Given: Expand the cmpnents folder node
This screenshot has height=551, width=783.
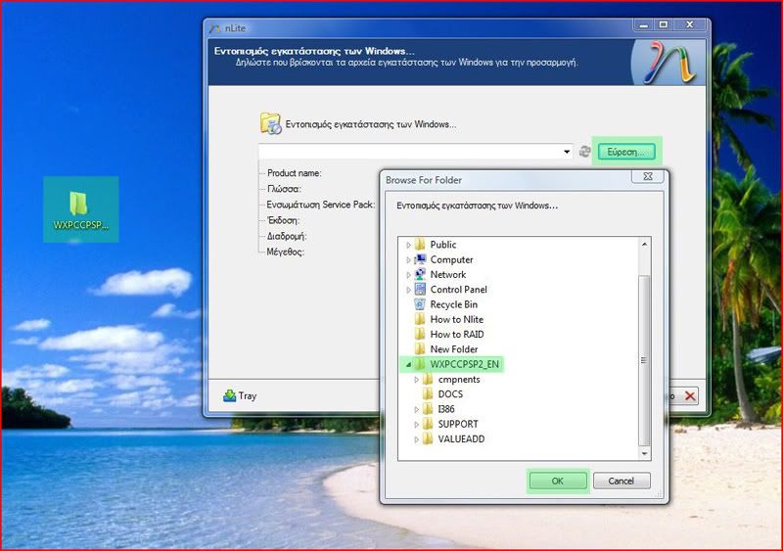Looking at the screenshot, I should [x=416, y=379].
